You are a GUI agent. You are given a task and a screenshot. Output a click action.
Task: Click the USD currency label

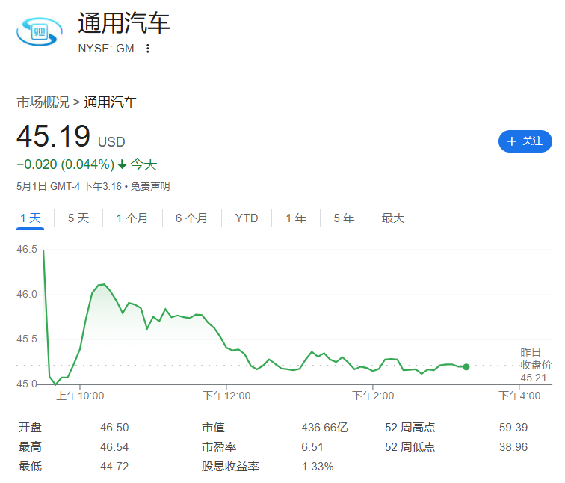pos(111,142)
